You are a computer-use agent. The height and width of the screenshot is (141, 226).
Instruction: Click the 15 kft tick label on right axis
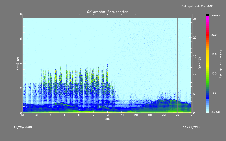(x=195, y=56)
